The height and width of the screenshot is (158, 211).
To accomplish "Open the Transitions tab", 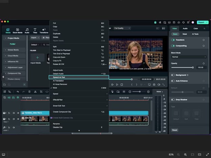I will (x=44, y=31).
